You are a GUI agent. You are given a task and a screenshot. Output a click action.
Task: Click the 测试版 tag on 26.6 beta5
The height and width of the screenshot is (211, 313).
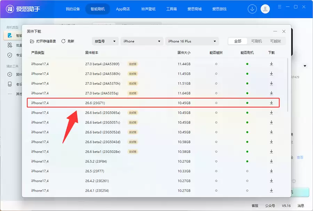tap(133, 113)
